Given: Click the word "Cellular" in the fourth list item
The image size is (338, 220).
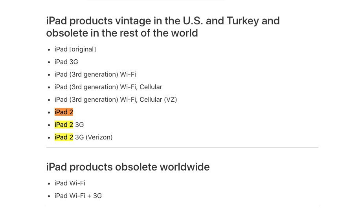Looking at the screenshot, I should [151, 87].
